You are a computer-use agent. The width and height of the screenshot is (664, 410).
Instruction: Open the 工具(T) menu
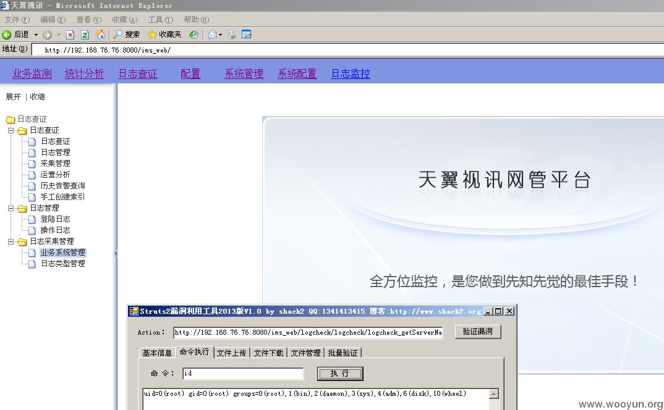point(161,20)
